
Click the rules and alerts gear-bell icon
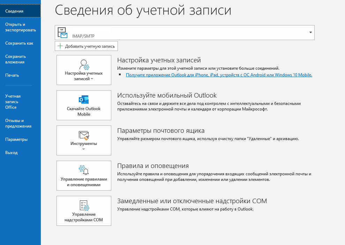84,170
